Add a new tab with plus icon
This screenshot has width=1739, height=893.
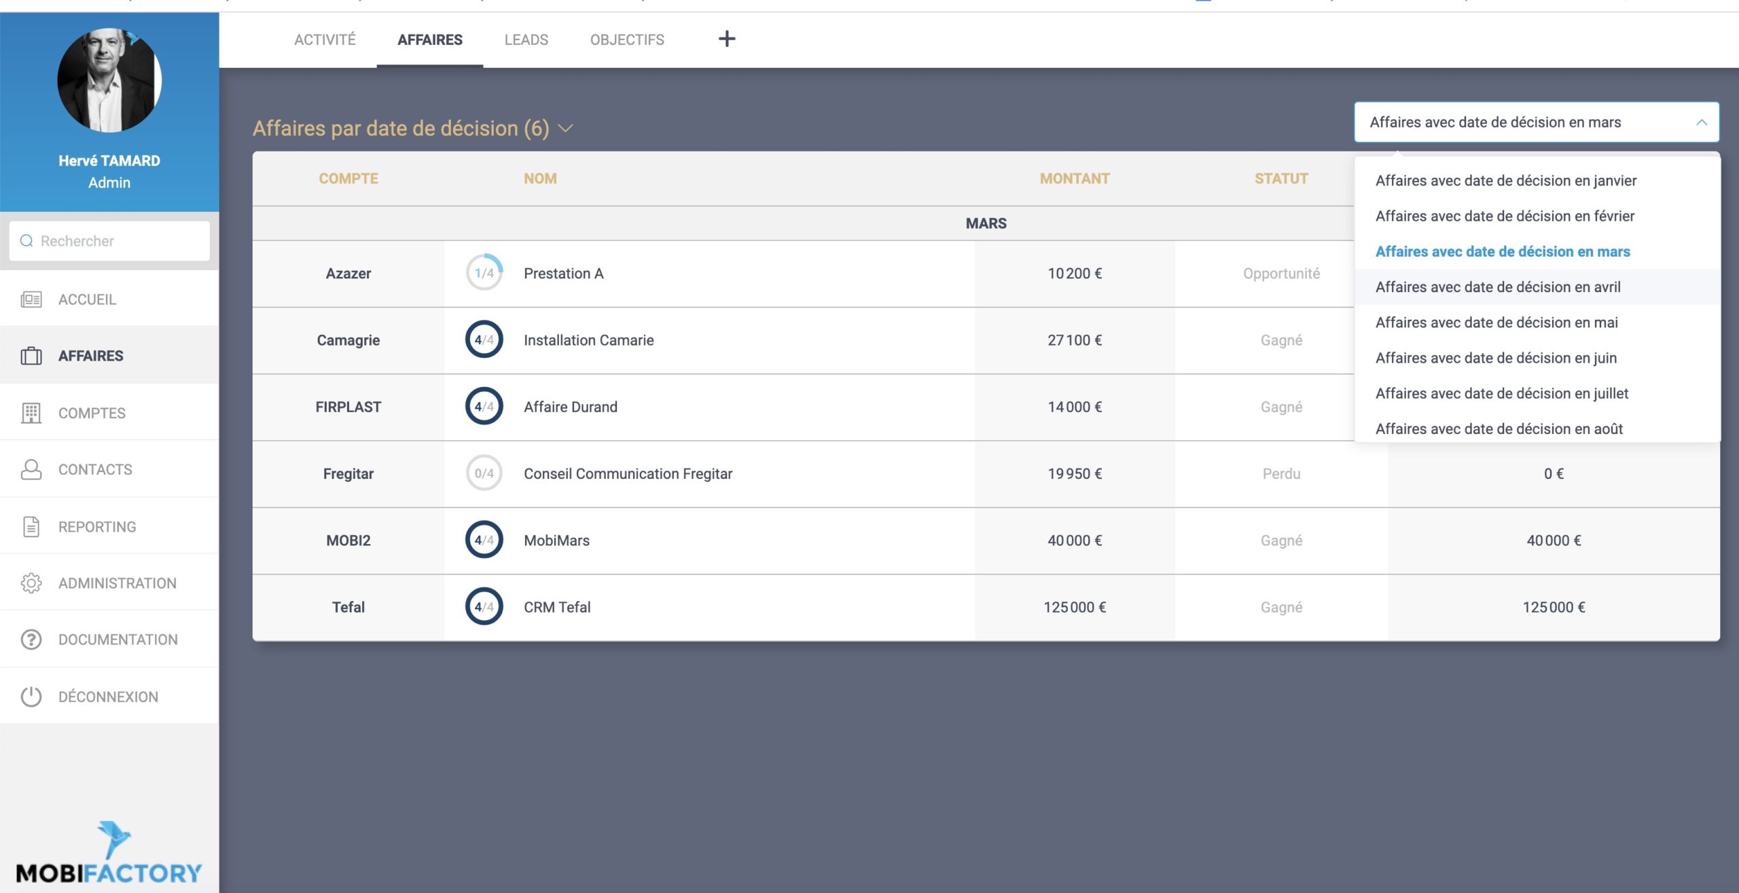tap(727, 39)
